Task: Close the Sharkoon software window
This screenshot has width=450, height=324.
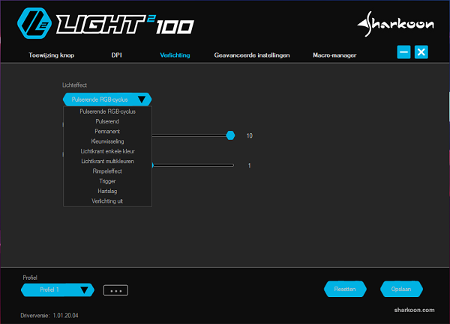Action: (421, 52)
